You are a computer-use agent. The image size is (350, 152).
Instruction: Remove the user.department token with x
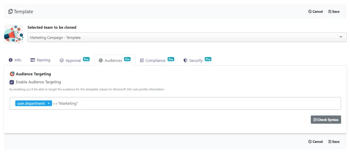[49, 103]
